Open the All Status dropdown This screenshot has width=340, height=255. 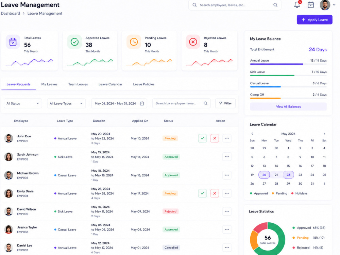(23, 103)
